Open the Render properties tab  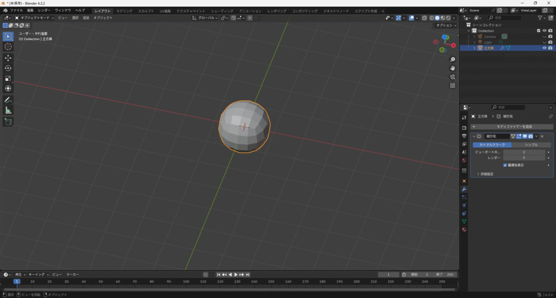(x=464, y=127)
